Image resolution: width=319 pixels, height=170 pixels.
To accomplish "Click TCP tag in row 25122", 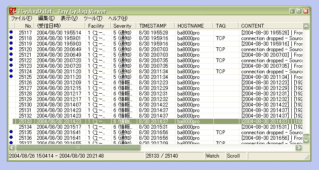I will [220, 60].
